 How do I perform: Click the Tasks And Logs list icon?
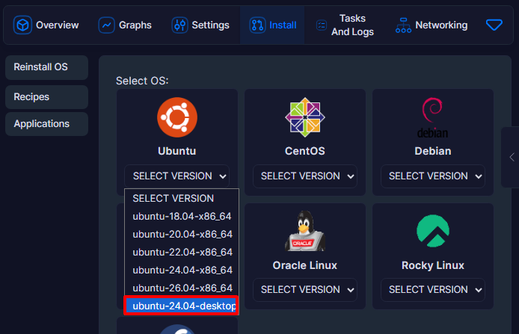tap(322, 25)
